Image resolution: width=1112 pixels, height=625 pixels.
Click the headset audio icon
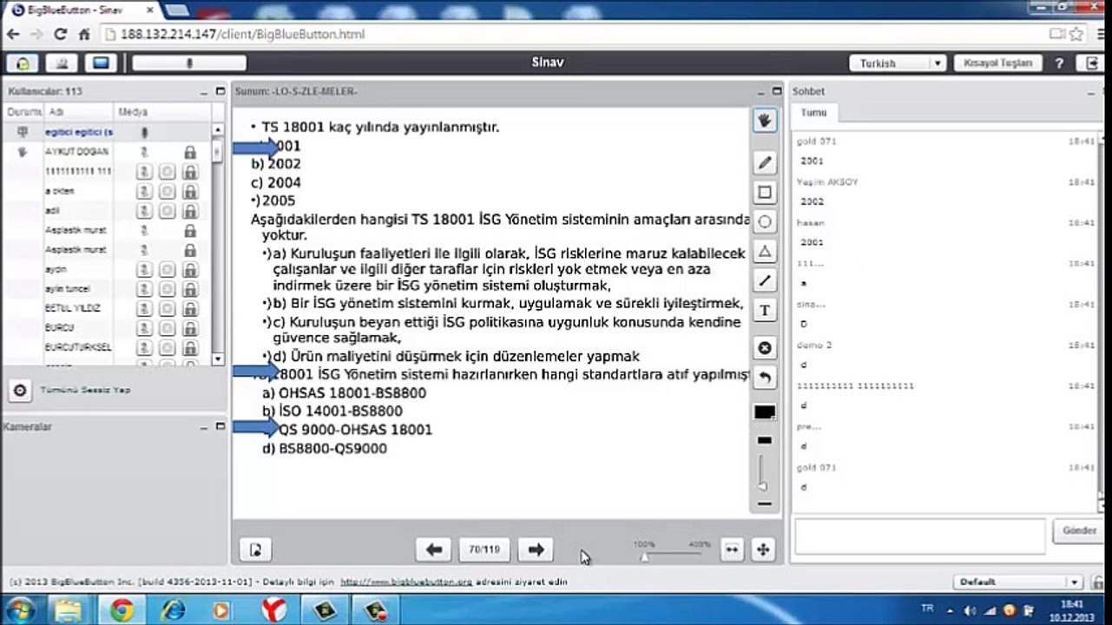click(23, 63)
